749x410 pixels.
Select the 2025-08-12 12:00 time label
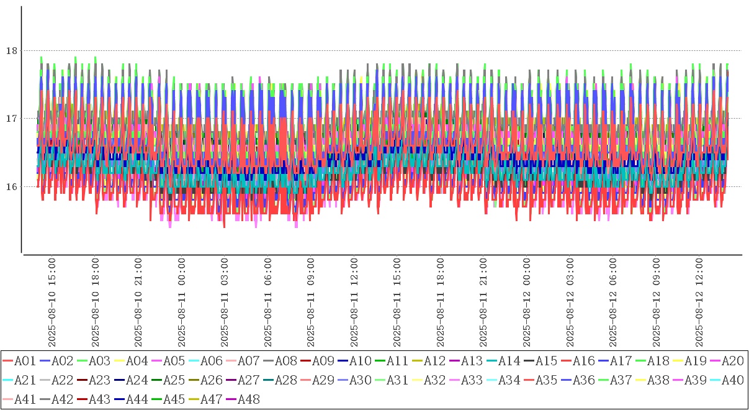(x=699, y=303)
